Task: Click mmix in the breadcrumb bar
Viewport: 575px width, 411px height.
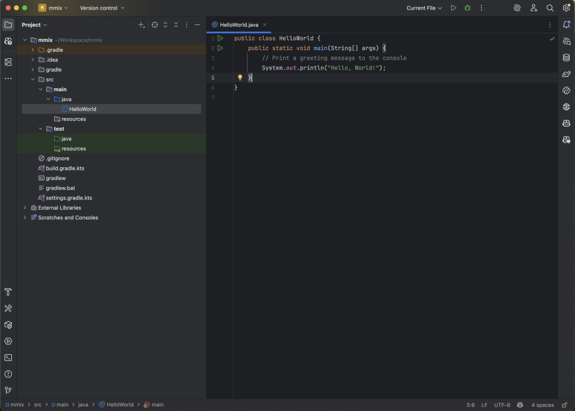Action: tap(15, 405)
